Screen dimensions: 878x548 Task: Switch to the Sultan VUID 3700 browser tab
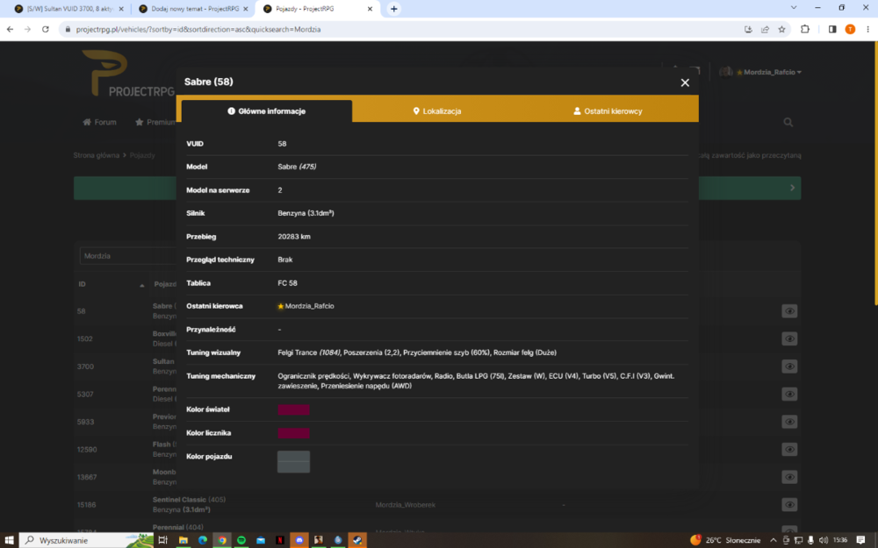pos(68,9)
